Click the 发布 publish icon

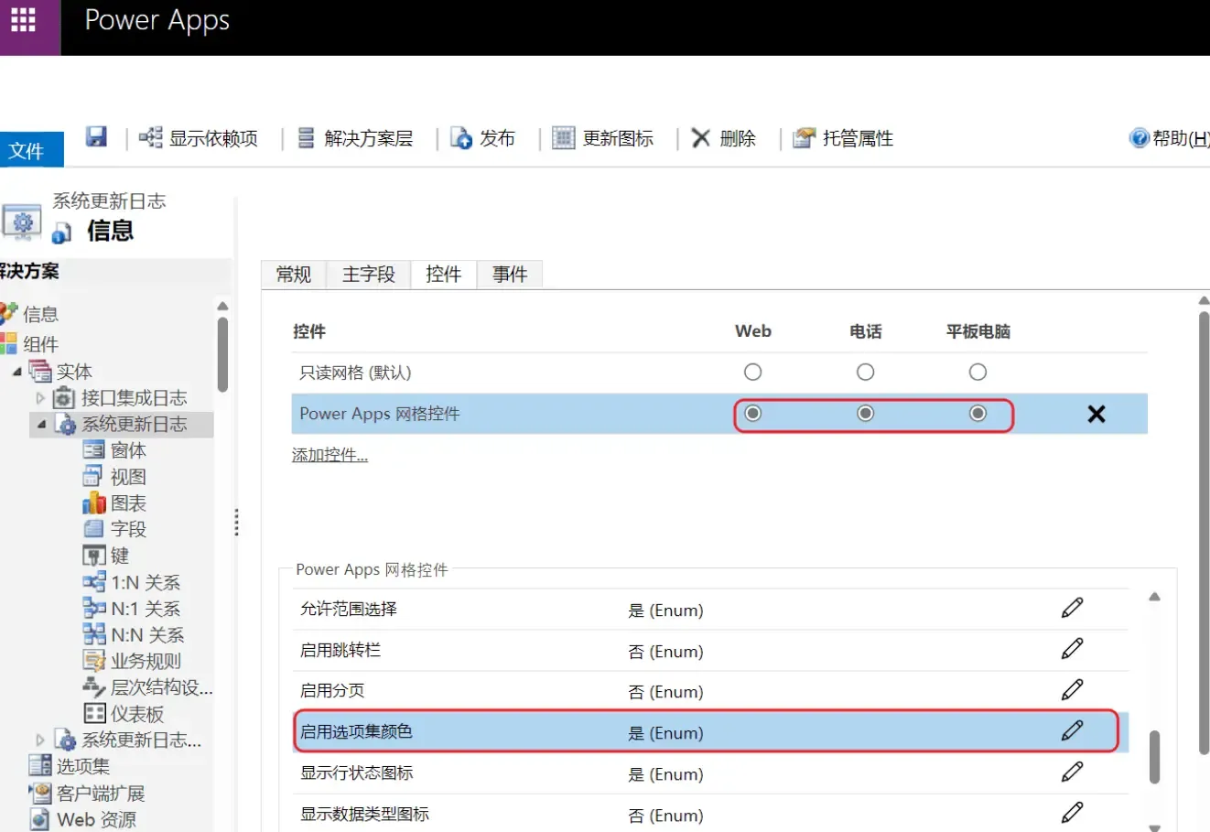pos(461,138)
